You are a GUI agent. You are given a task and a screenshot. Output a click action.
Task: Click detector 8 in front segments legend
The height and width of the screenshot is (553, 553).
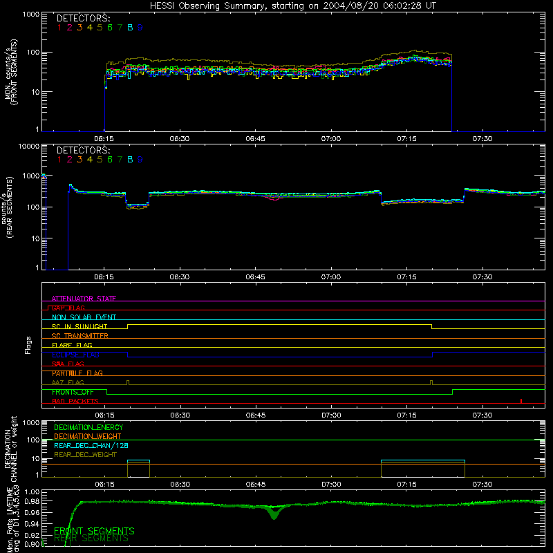click(x=130, y=28)
